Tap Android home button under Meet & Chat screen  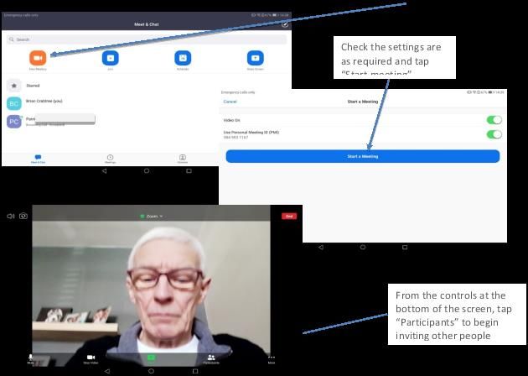tap(147, 171)
